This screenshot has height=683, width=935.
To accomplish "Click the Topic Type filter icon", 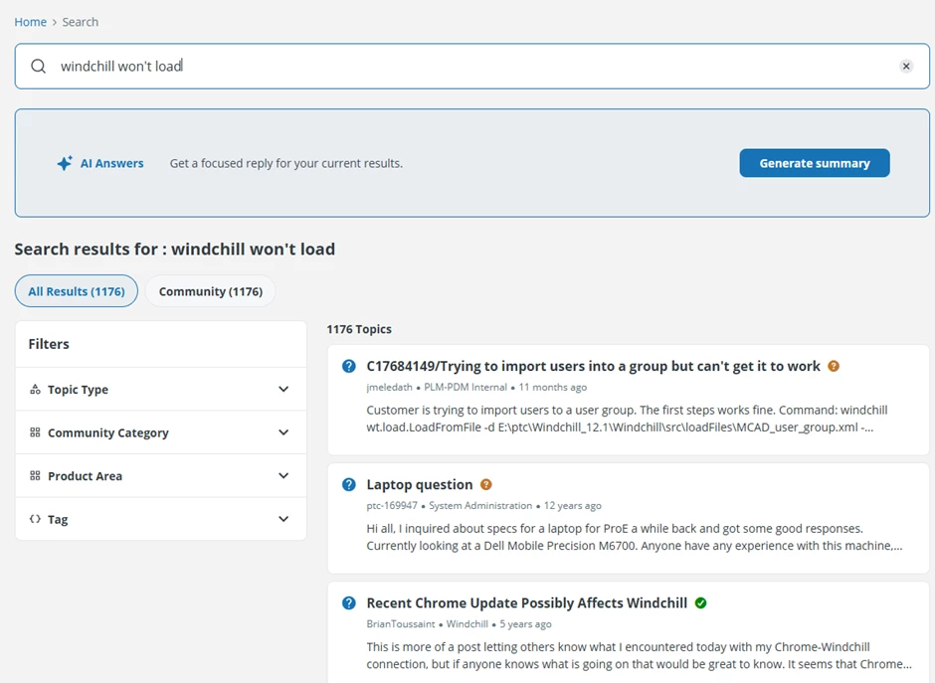I will [x=35, y=389].
